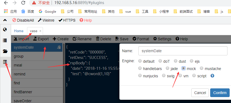Click the template list scrollbar
The height and width of the screenshot is (103, 231).
64,73
